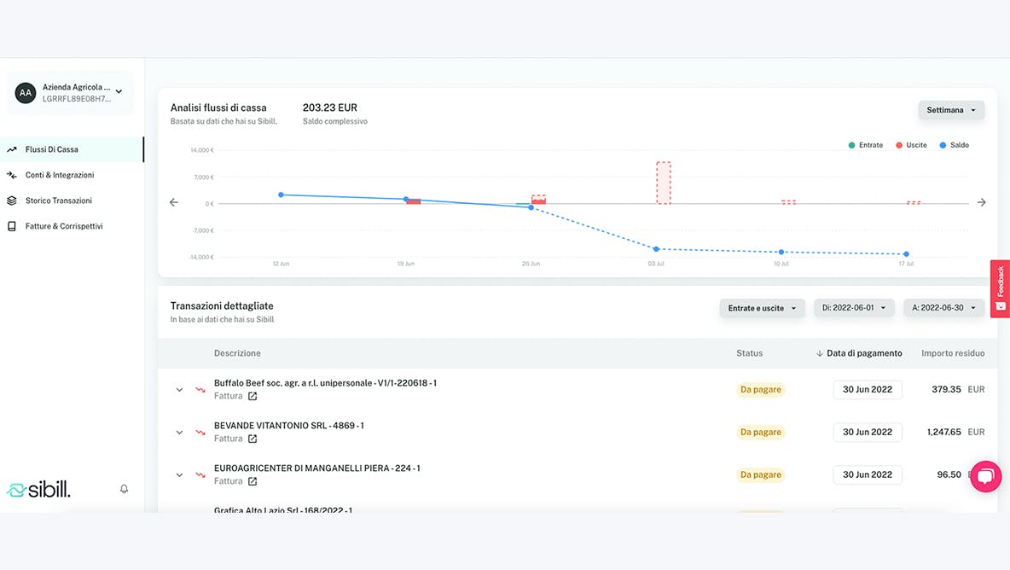1010x570 pixels.
Task: Open external link for Buffalo Beef invoice
Action: pos(252,396)
